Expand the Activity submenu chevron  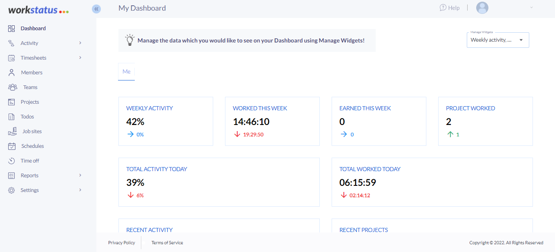click(x=80, y=43)
